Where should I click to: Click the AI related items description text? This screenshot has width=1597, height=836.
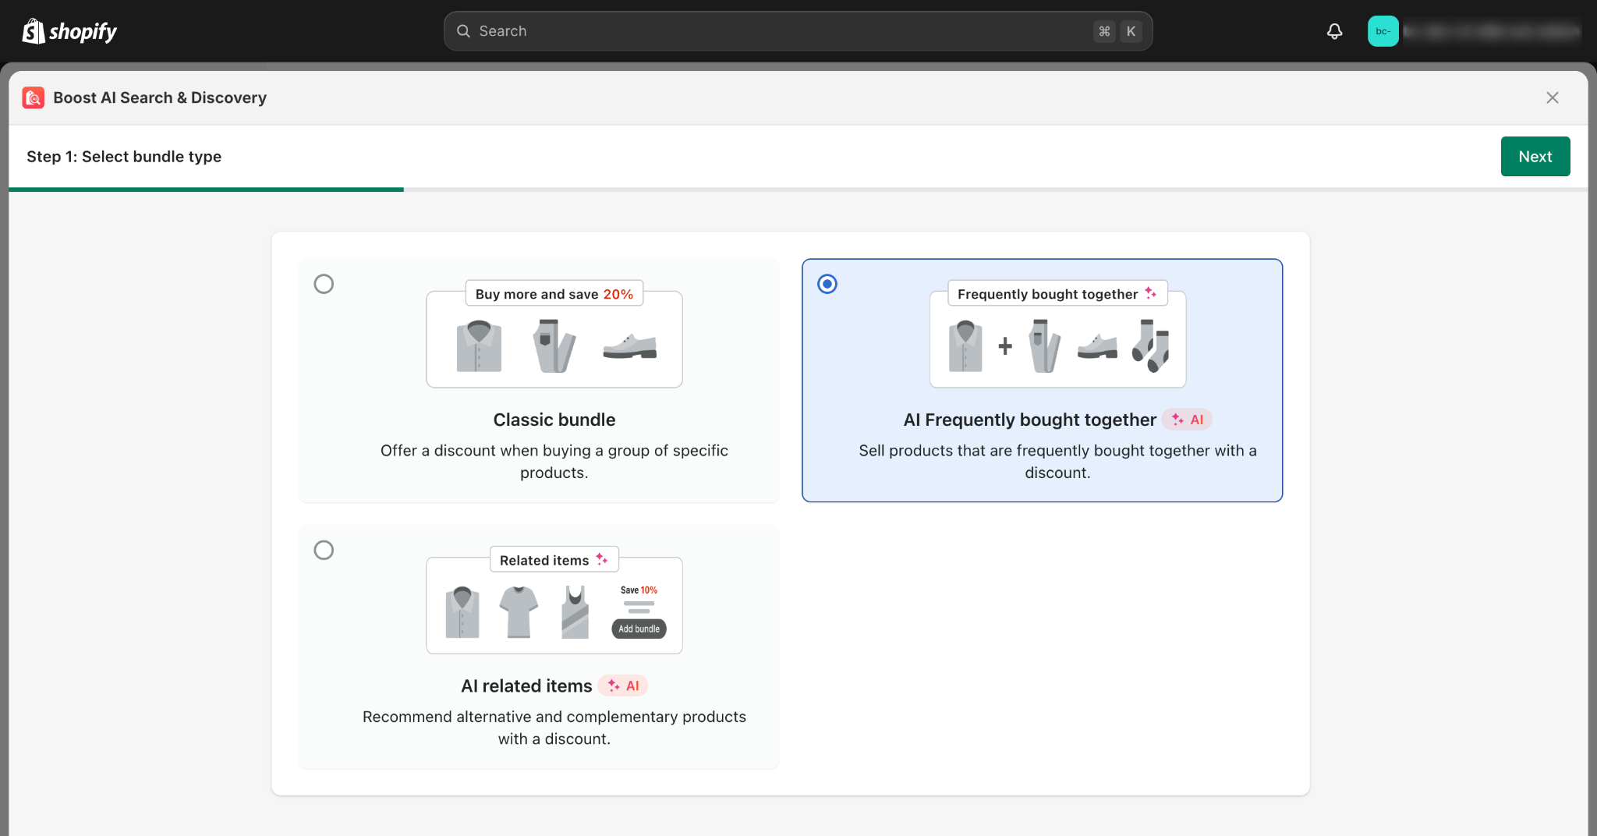(x=554, y=728)
